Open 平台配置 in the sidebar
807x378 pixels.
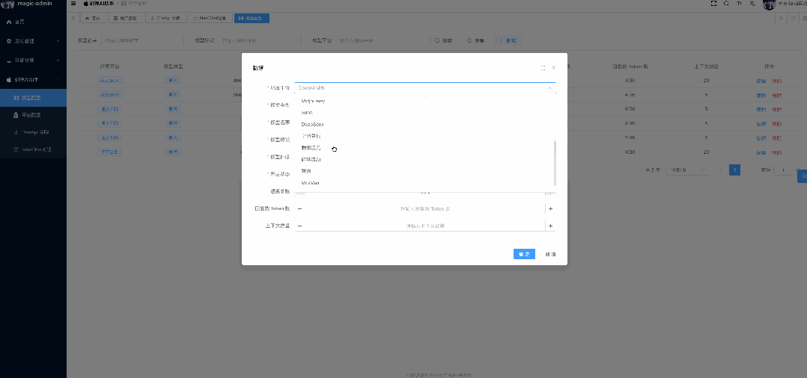(x=33, y=116)
